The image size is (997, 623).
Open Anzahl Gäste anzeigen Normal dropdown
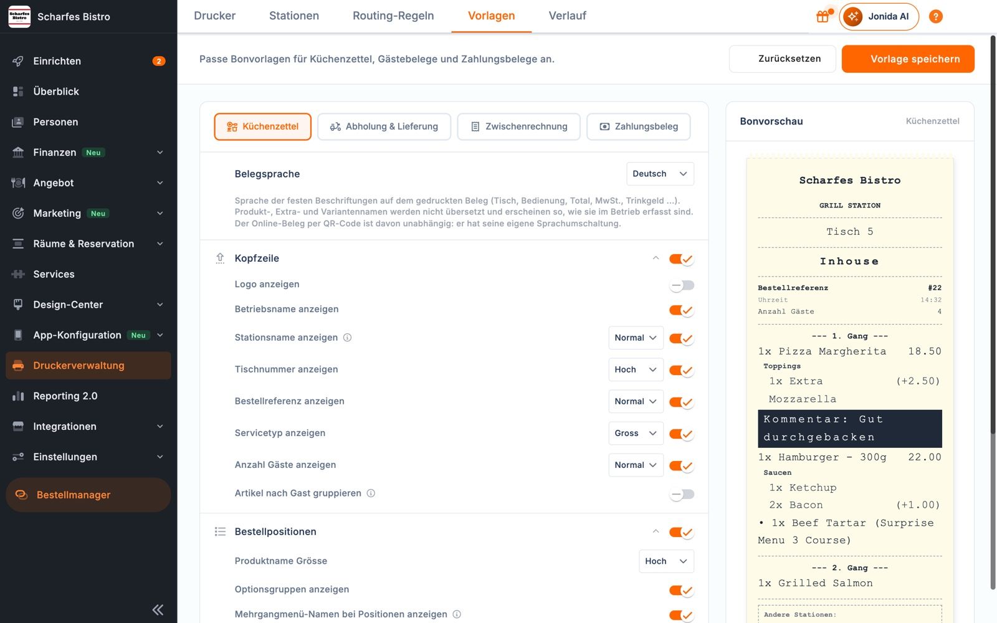[636, 465]
